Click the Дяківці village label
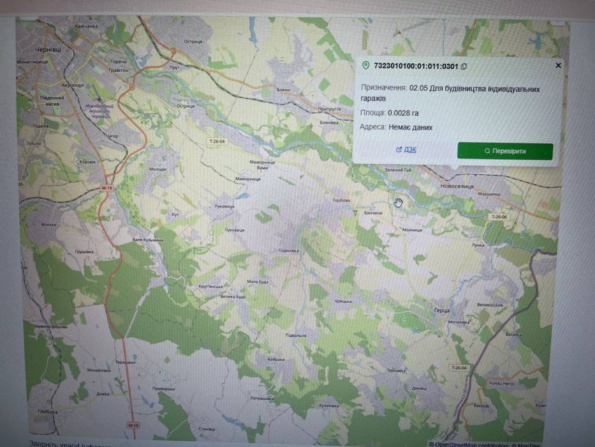The image size is (595, 447). pyautogui.click(x=420, y=388)
